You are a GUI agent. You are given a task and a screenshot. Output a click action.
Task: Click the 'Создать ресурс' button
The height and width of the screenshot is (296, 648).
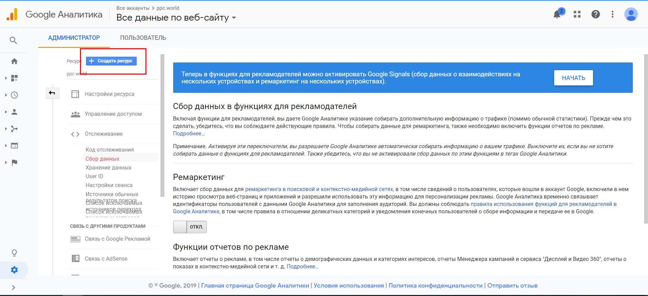pyautogui.click(x=111, y=61)
